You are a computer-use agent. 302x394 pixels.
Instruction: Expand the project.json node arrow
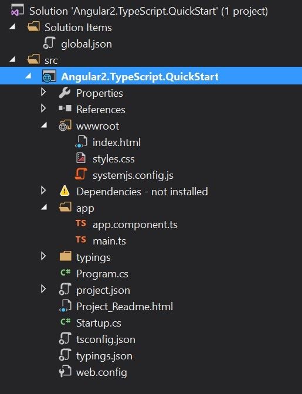[x=43, y=289]
